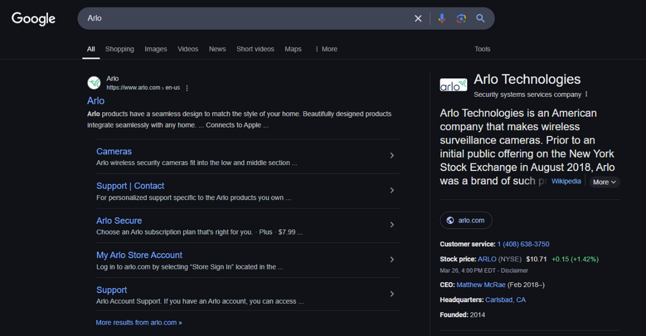This screenshot has height=336, width=646.
Task: Clear the search box with the X icon
Action: click(x=418, y=19)
